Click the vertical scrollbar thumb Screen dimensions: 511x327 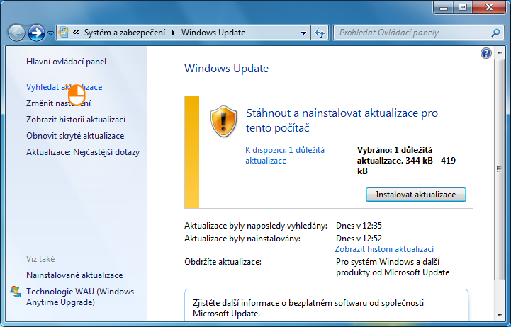(499, 169)
